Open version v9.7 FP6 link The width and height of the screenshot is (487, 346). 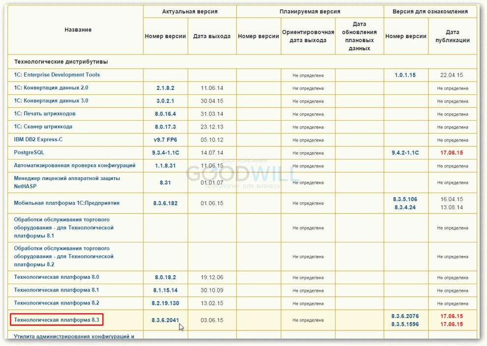(166, 140)
